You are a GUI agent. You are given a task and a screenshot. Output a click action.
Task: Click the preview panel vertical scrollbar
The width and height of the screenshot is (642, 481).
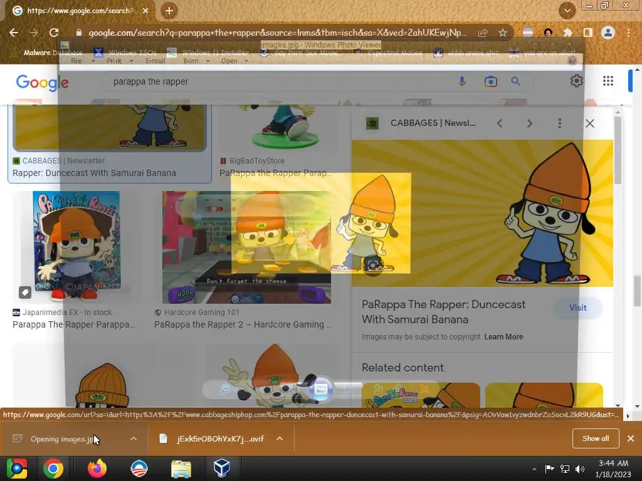[618, 150]
